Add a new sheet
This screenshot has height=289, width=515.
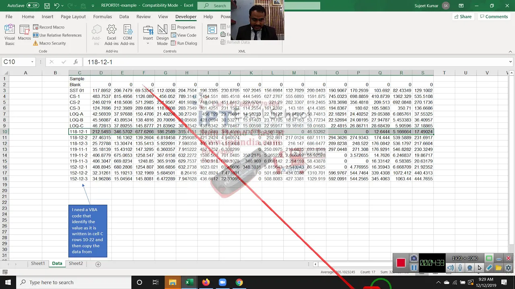(x=98, y=264)
